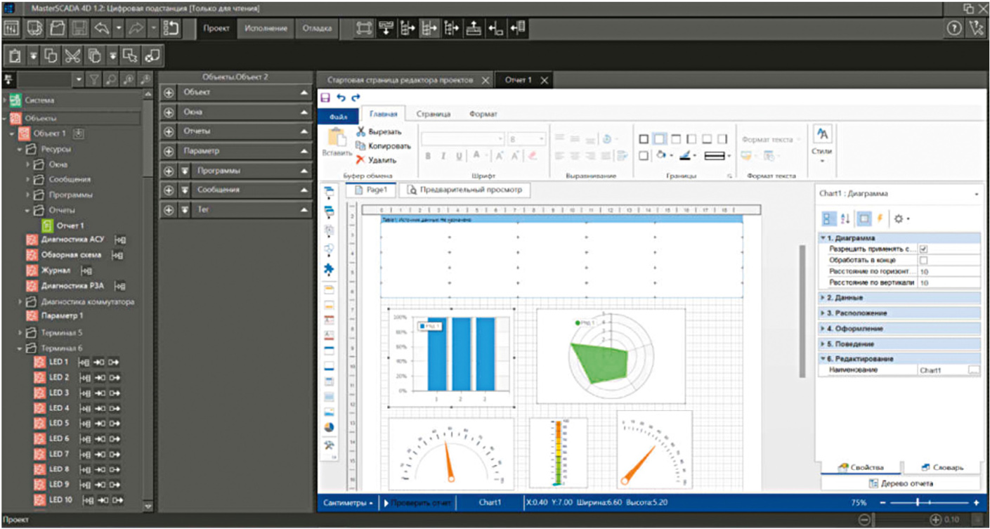Click Italic formatting in the Шрифт group
The image size is (990, 529).
tap(443, 156)
